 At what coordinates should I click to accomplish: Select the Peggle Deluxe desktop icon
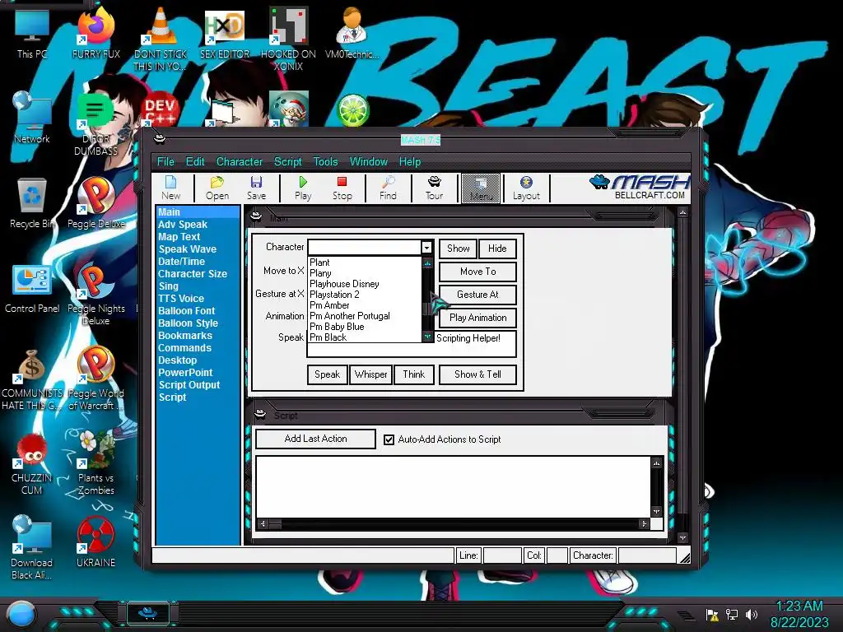95,204
